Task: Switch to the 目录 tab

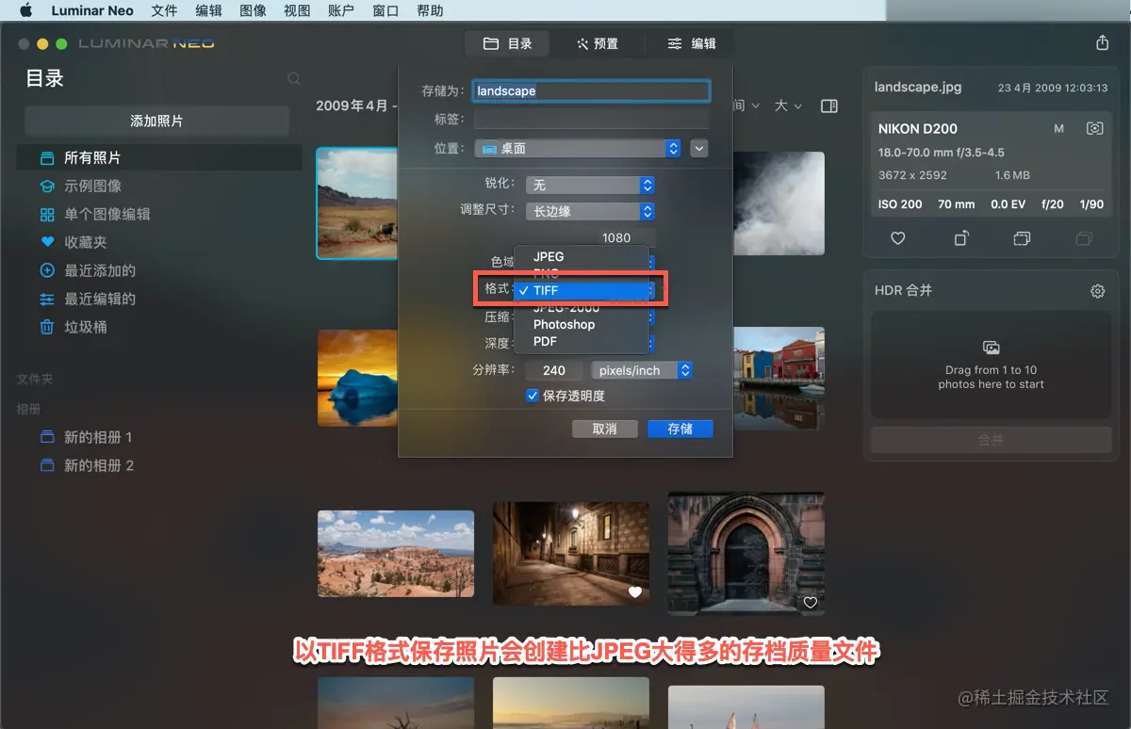Action: click(509, 44)
